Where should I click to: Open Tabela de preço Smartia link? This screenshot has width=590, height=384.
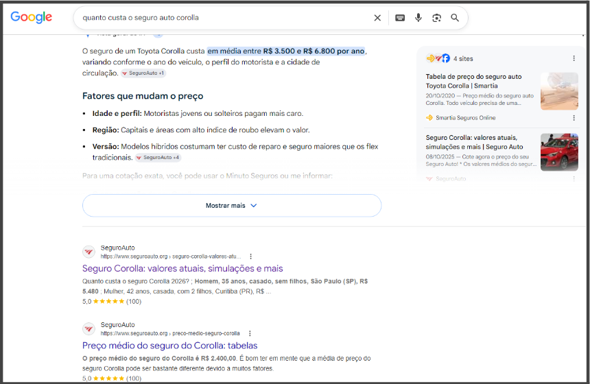point(474,81)
